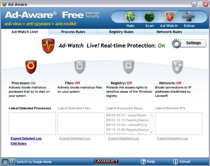
Task: Select the Ad-Watch shield icon in navigation
Action: (170, 16)
